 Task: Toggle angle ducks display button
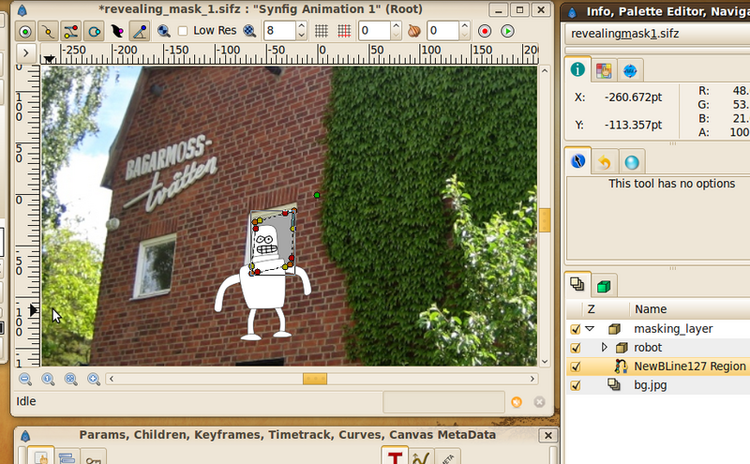[140, 32]
